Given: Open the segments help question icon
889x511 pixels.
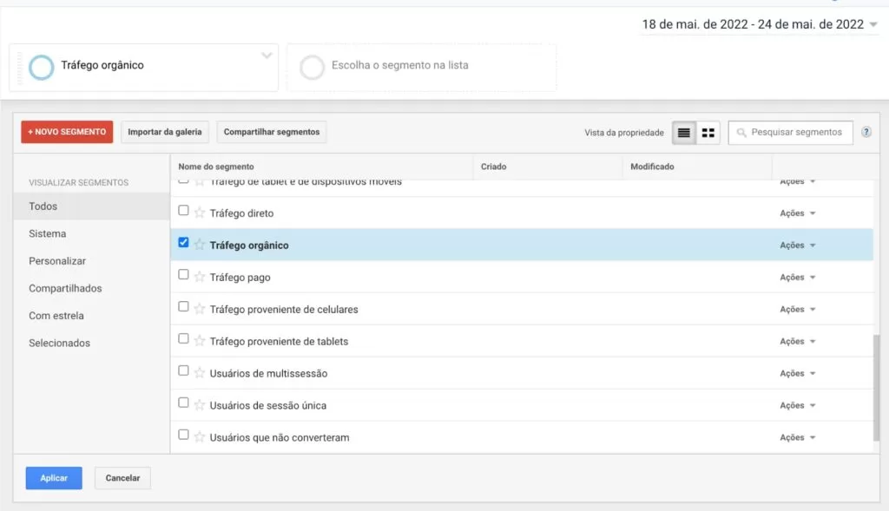Looking at the screenshot, I should coord(866,132).
